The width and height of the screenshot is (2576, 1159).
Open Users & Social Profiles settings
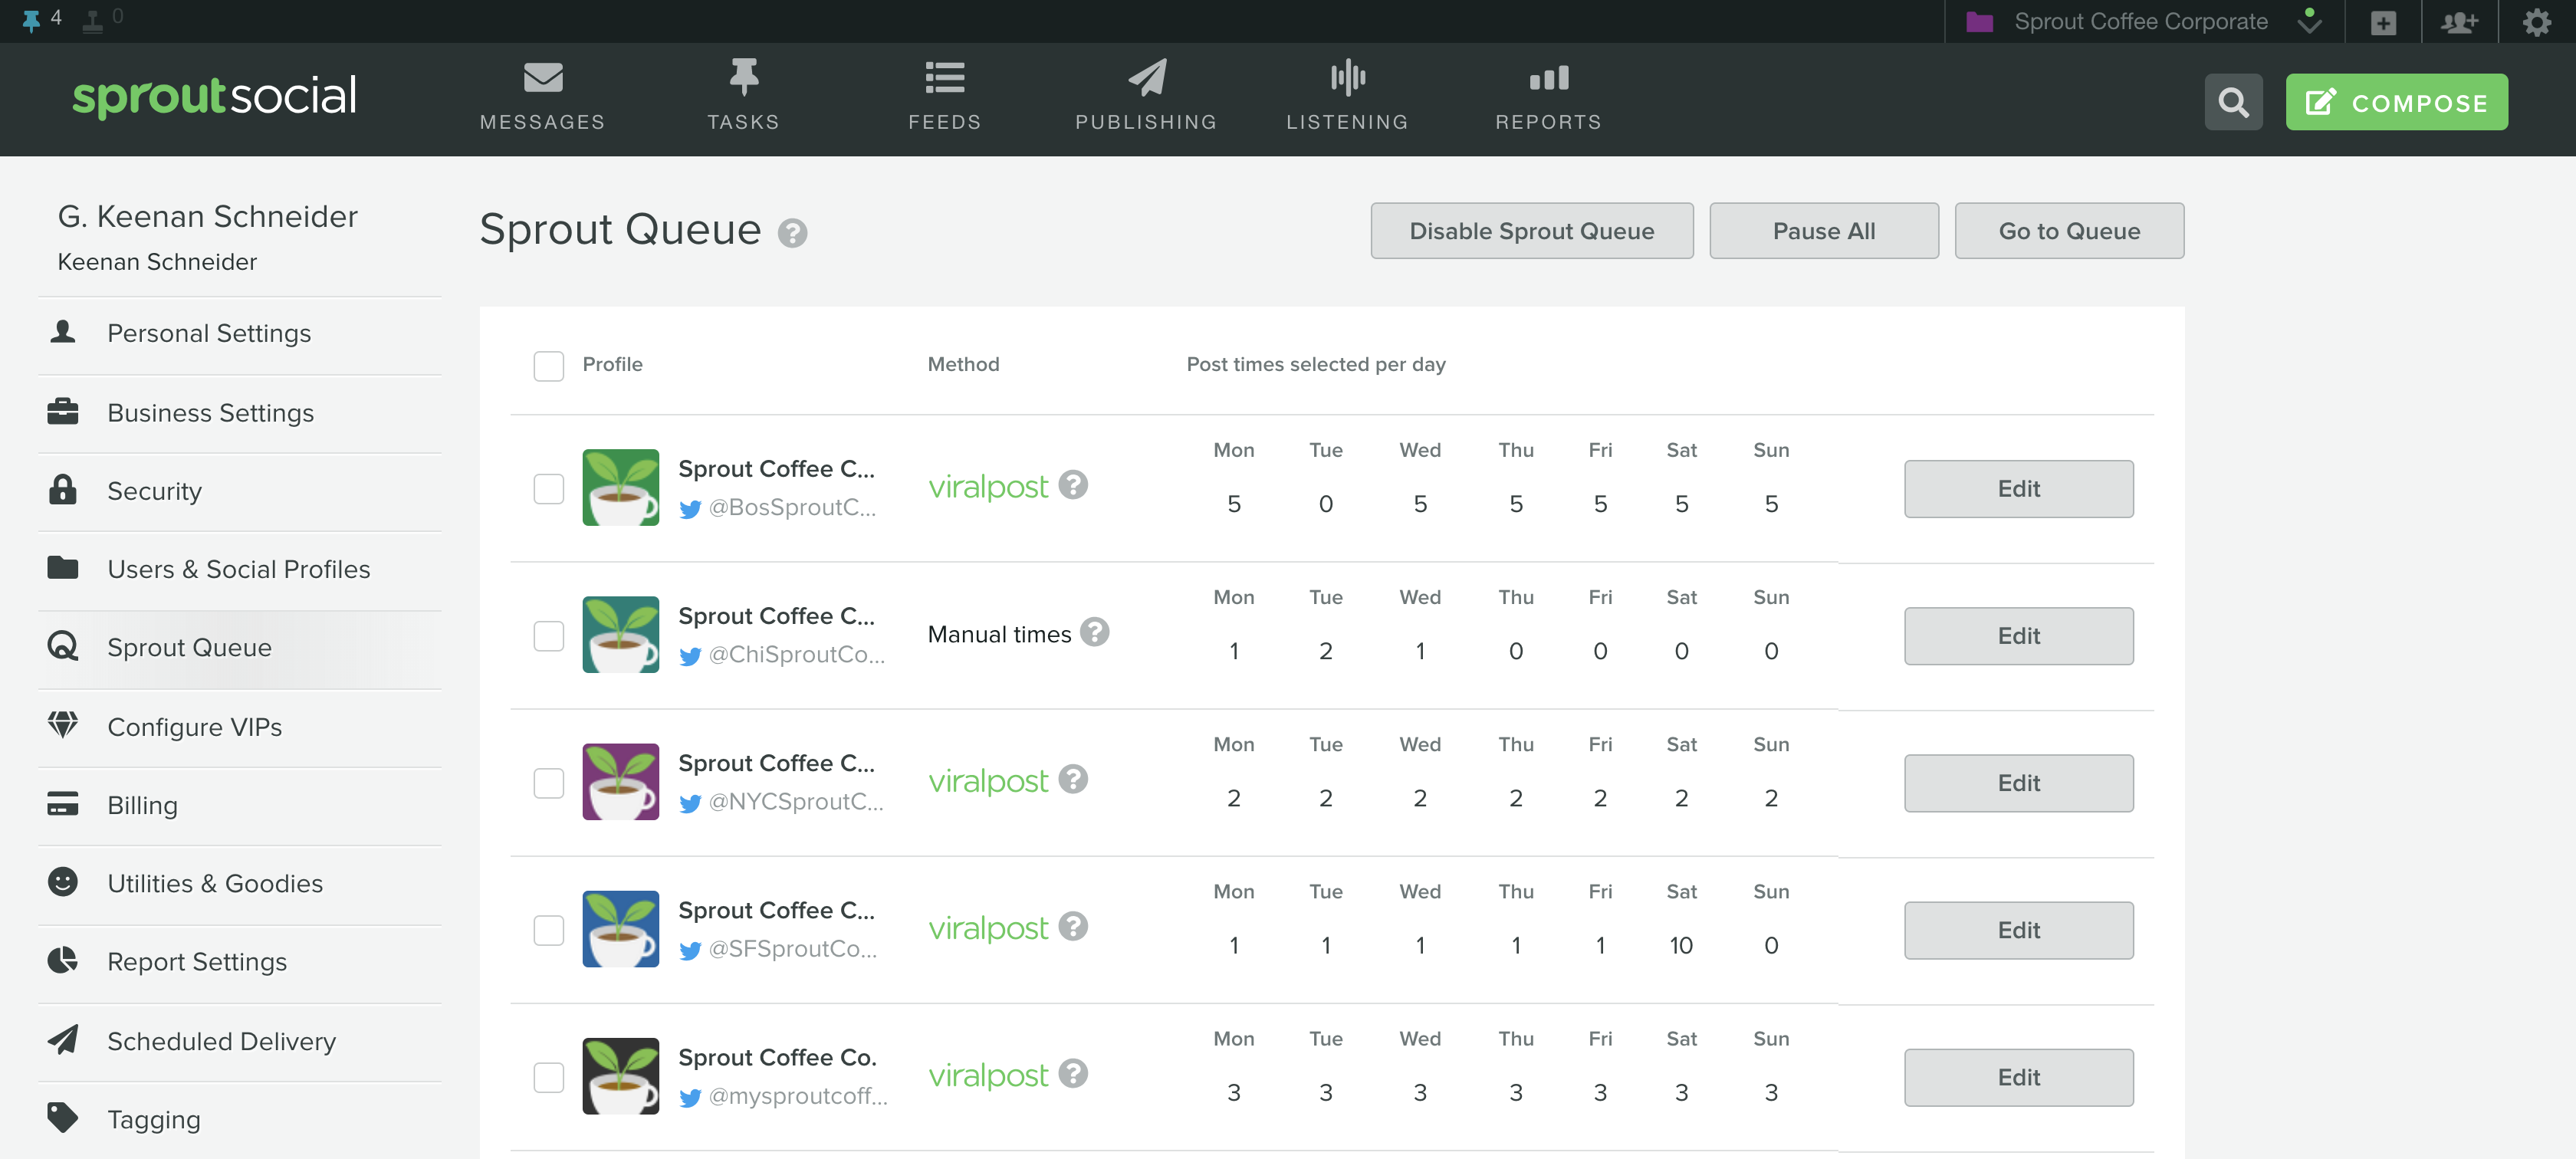tap(238, 569)
